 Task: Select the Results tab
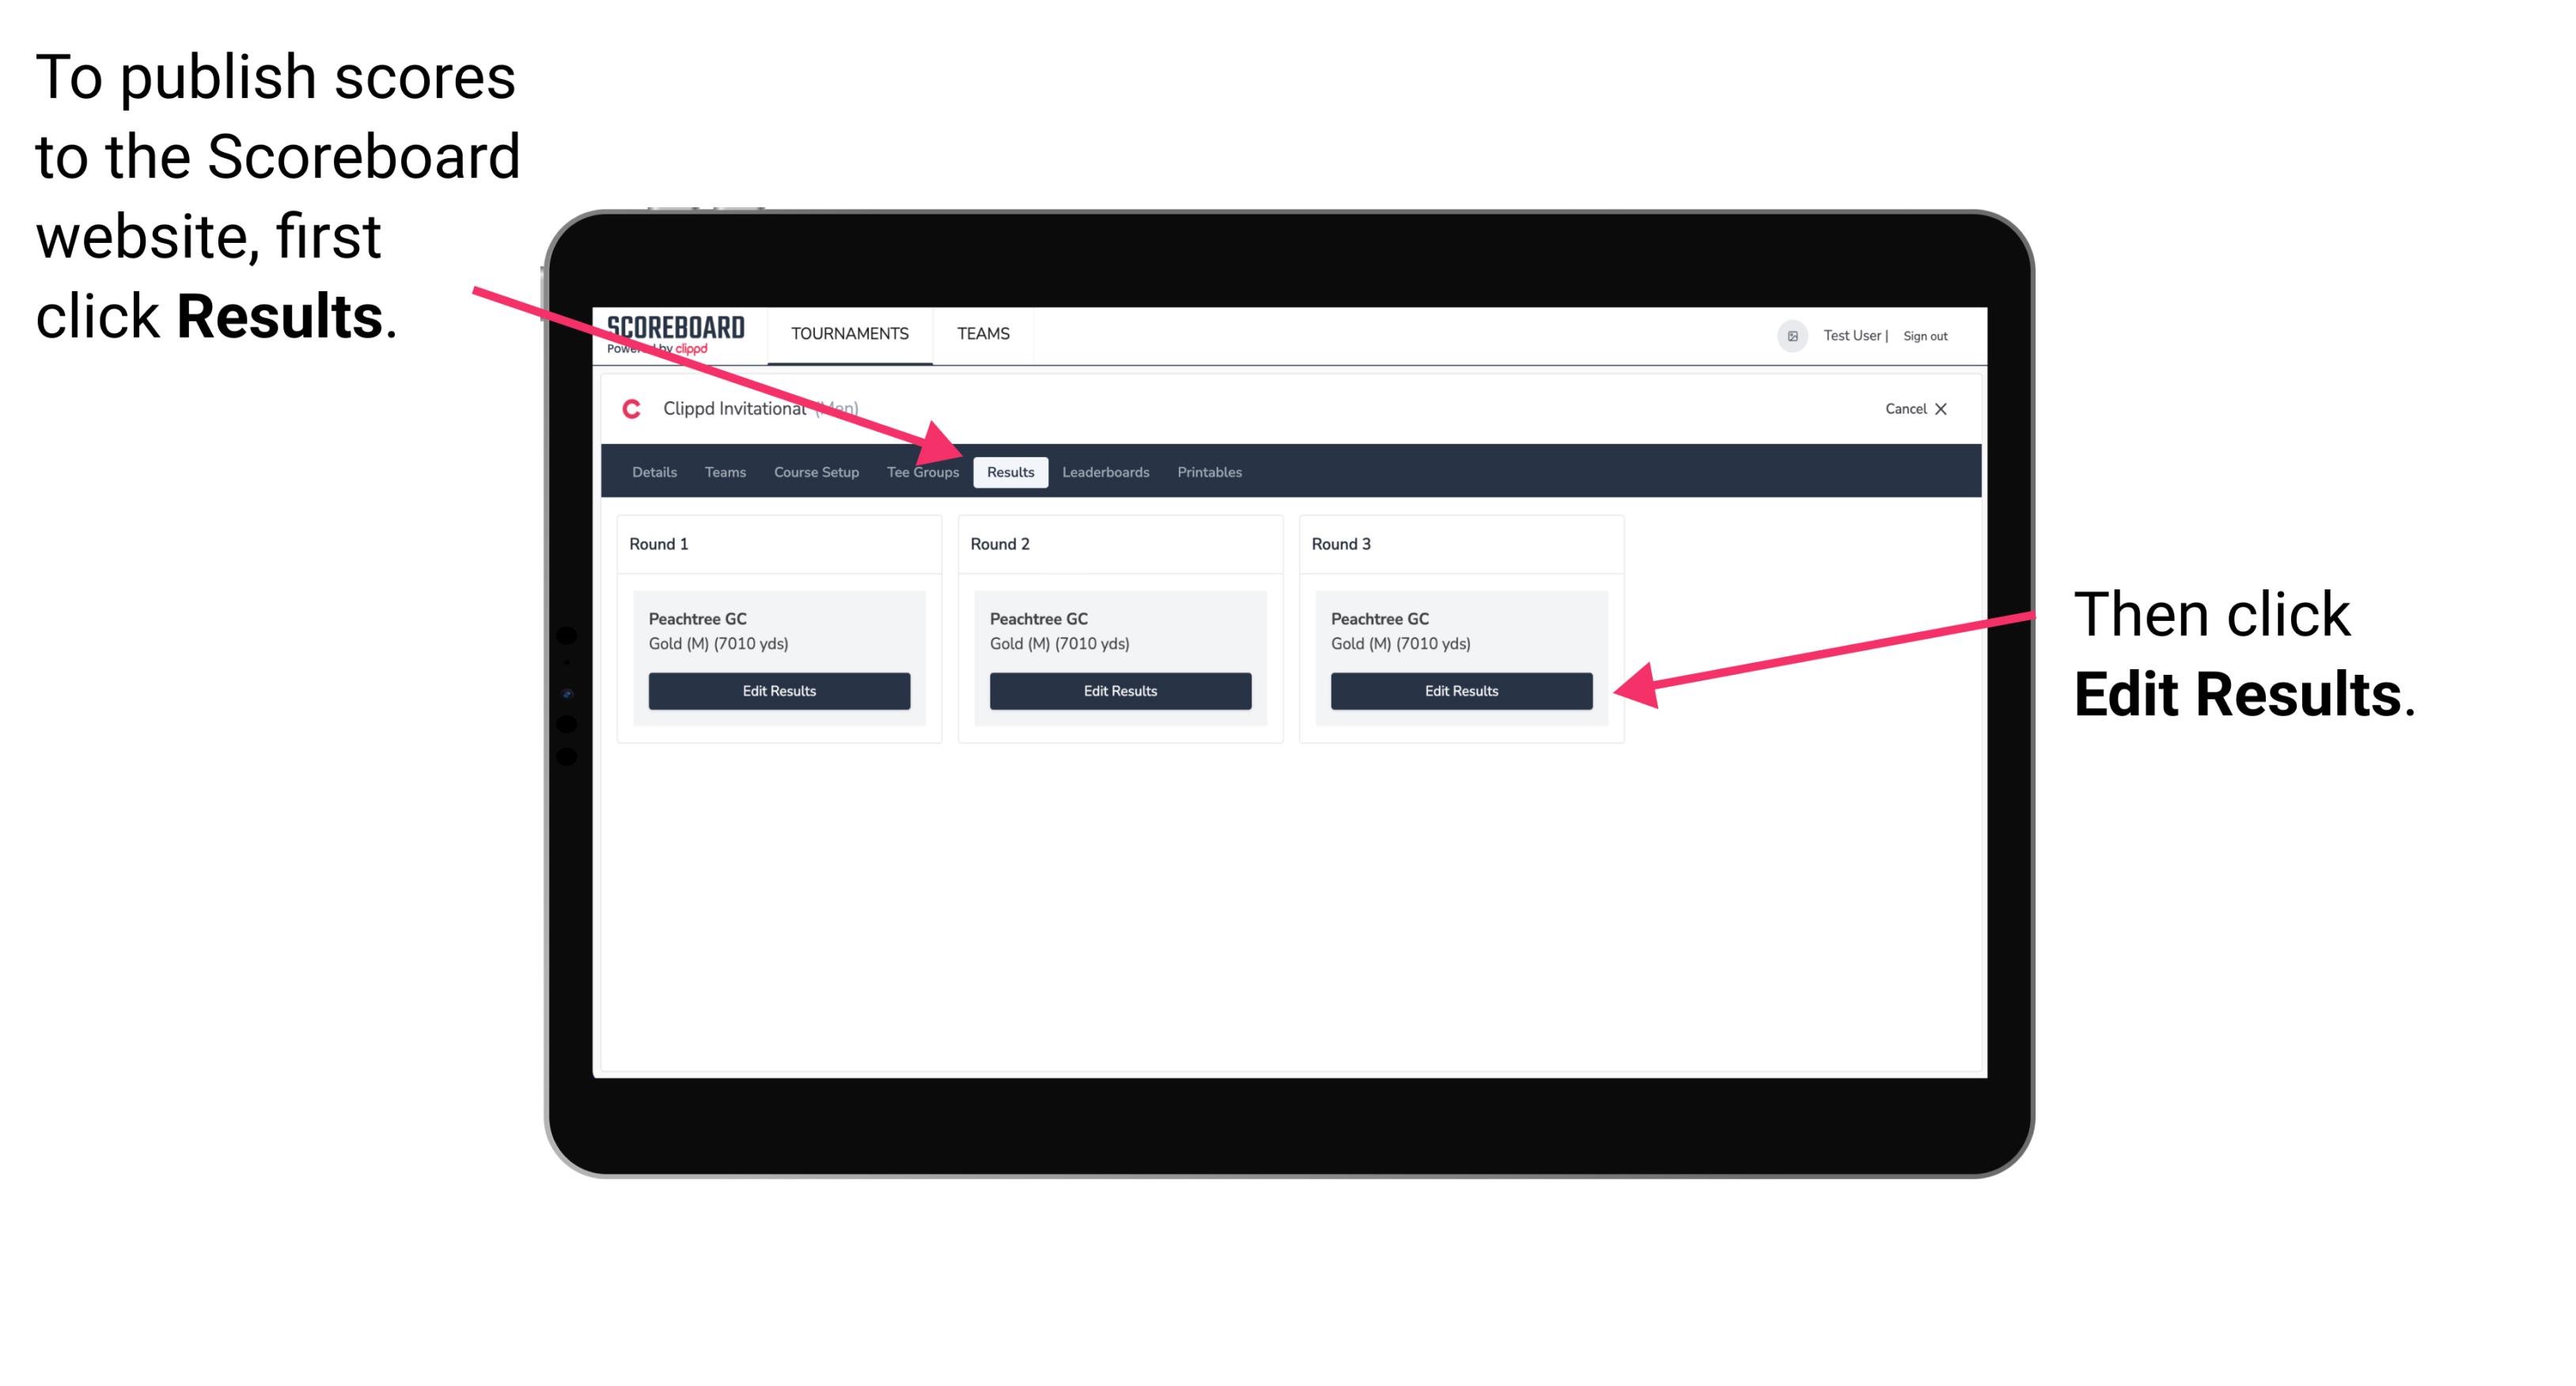1010,473
